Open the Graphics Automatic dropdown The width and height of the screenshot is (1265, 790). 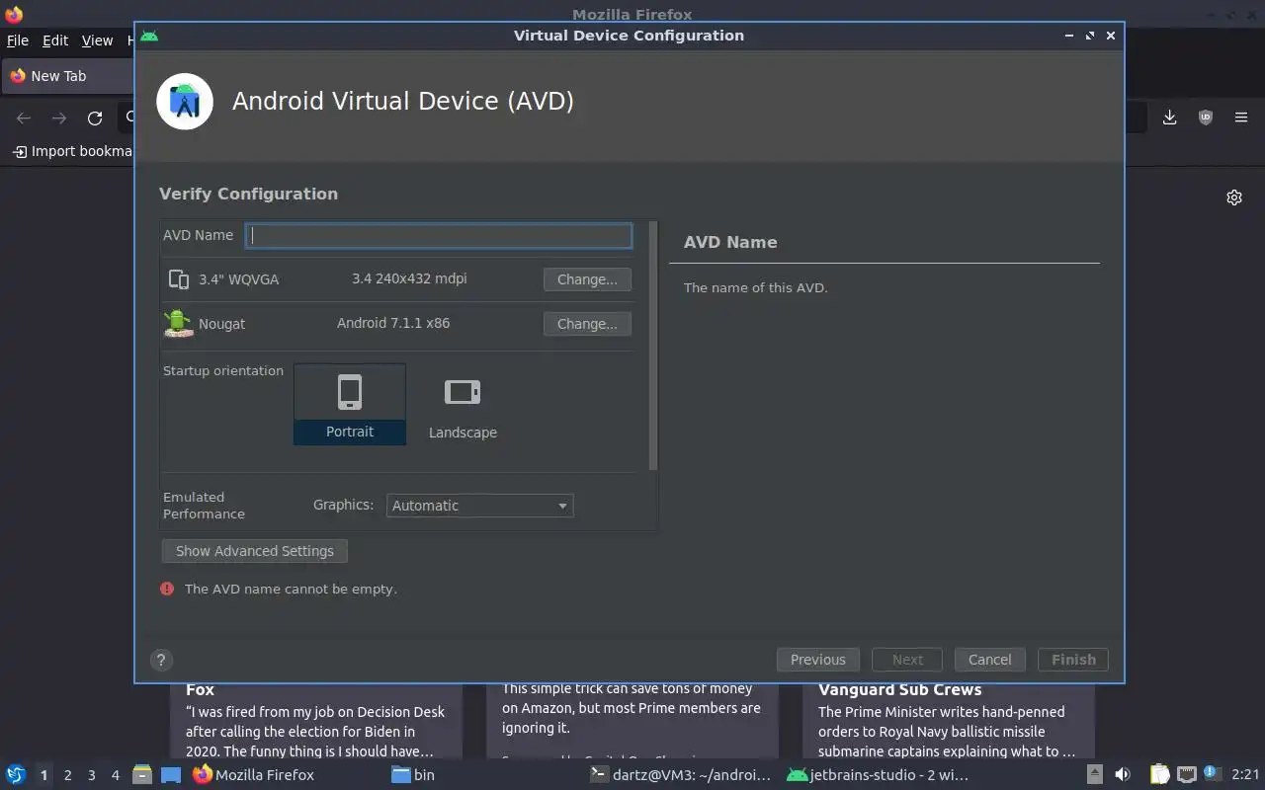[x=480, y=506]
